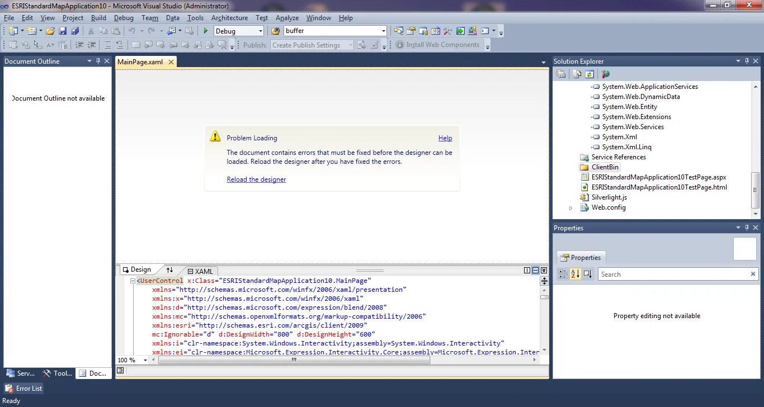Image resolution: width=764 pixels, height=407 pixels.
Task: Click Solution Explorer Properties icon
Action: pos(561,74)
